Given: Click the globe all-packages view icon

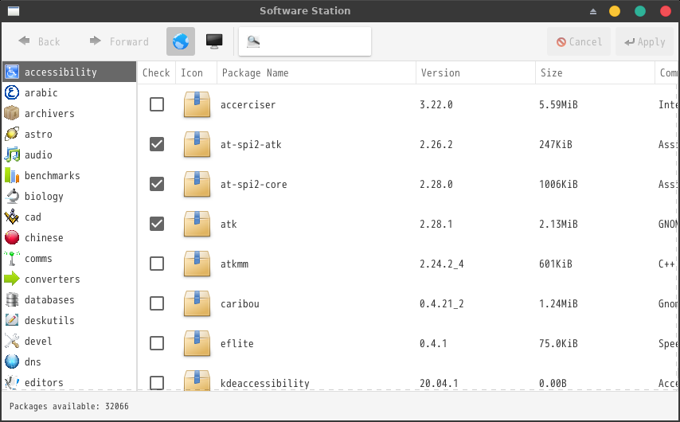Looking at the screenshot, I should (181, 41).
